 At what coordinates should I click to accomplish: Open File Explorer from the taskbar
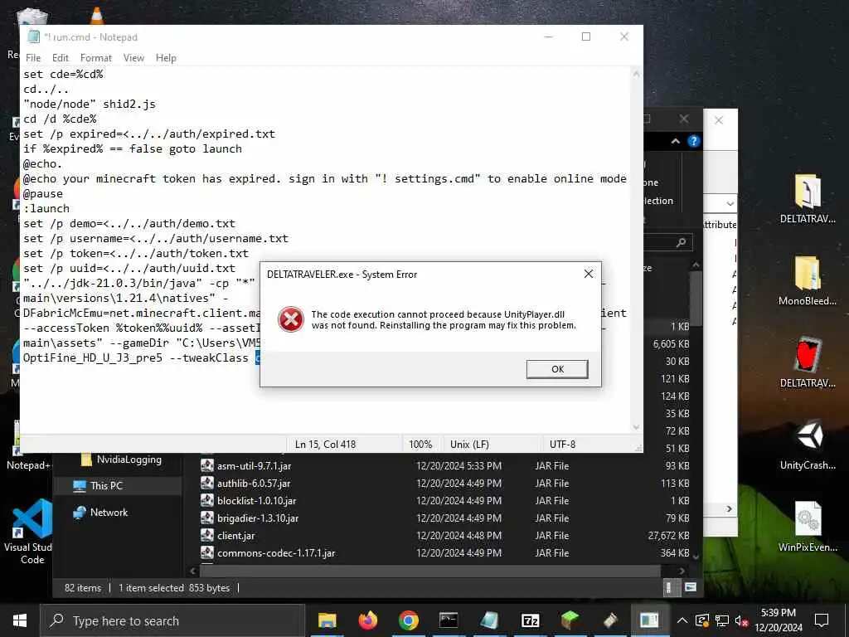[327, 620]
